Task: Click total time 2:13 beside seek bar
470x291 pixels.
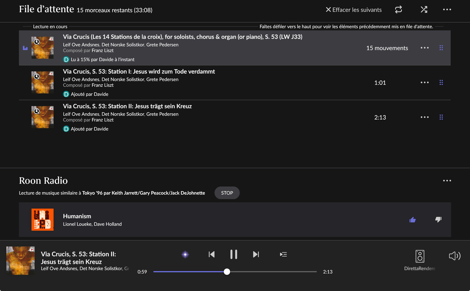Action: 328,272
